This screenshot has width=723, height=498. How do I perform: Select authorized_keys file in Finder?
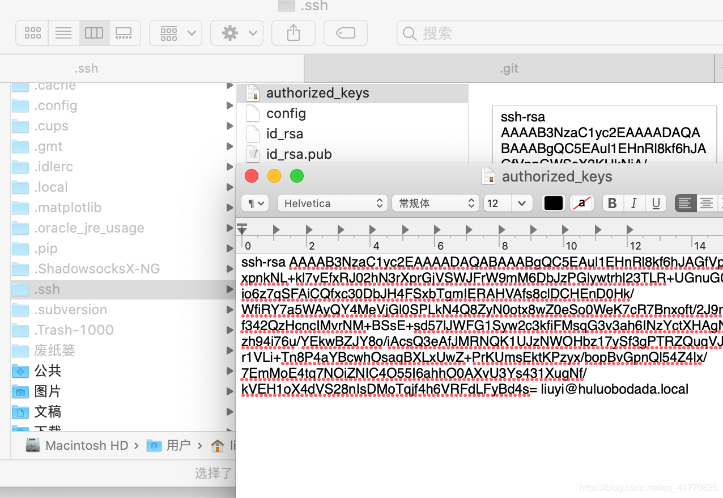352,93
